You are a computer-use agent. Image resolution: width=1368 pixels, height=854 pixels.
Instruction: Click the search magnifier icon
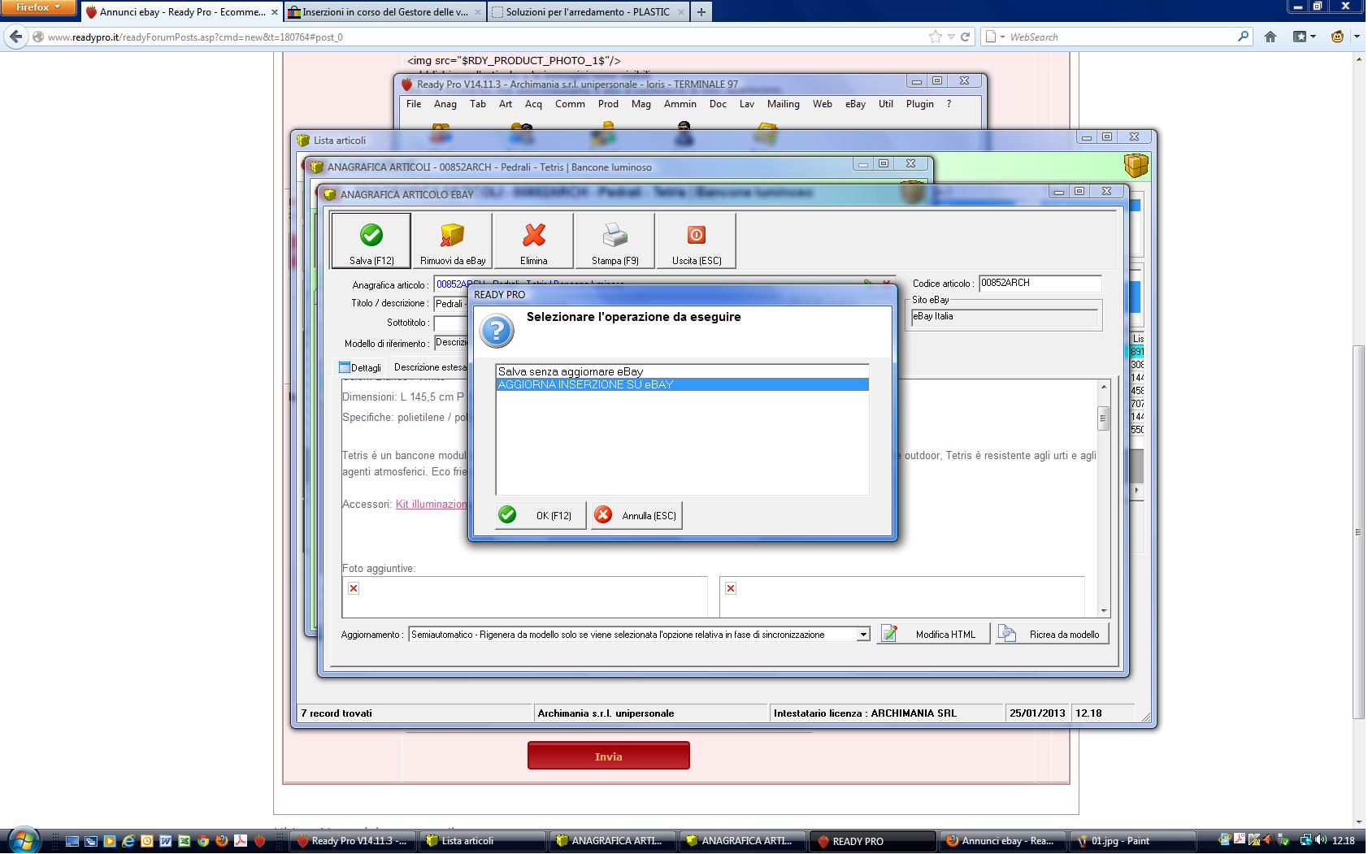pyautogui.click(x=1243, y=37)
